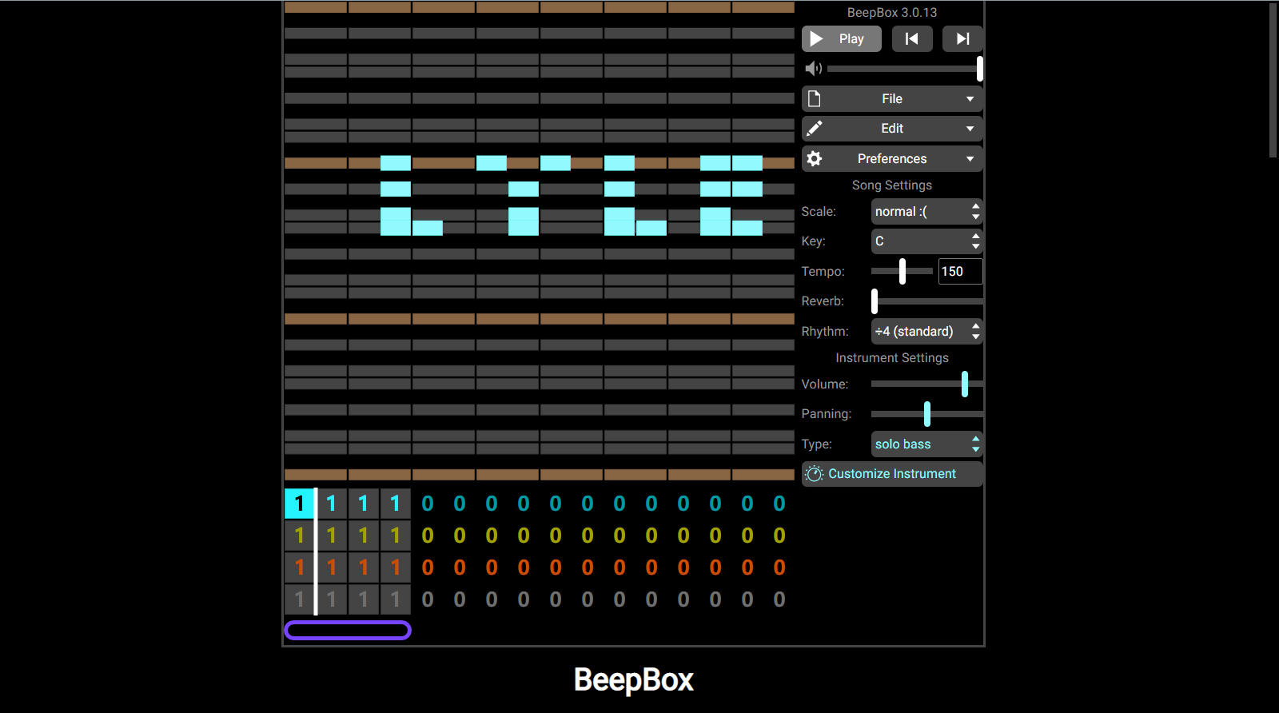This screenshot has height=713, width=1279.
Task: Select bar 2 pattern box in the grey channel
Action: click(x=332, y=599)
